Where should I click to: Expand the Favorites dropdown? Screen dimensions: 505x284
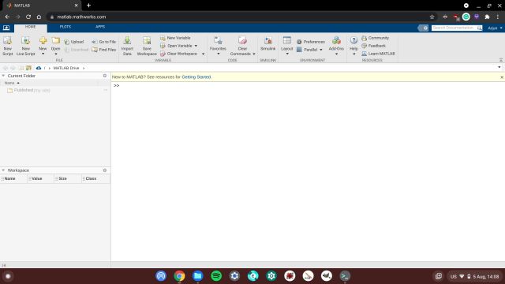click(218, 46)
